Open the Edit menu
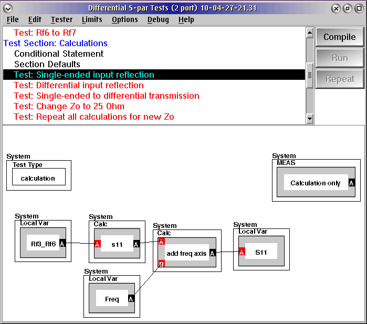Image resolution: width=367 pixels, height=324 pixels. [35, 19]
